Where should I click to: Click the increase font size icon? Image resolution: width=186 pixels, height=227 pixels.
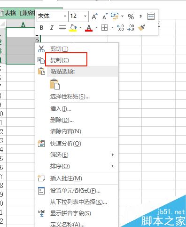(x=94, y=16)
